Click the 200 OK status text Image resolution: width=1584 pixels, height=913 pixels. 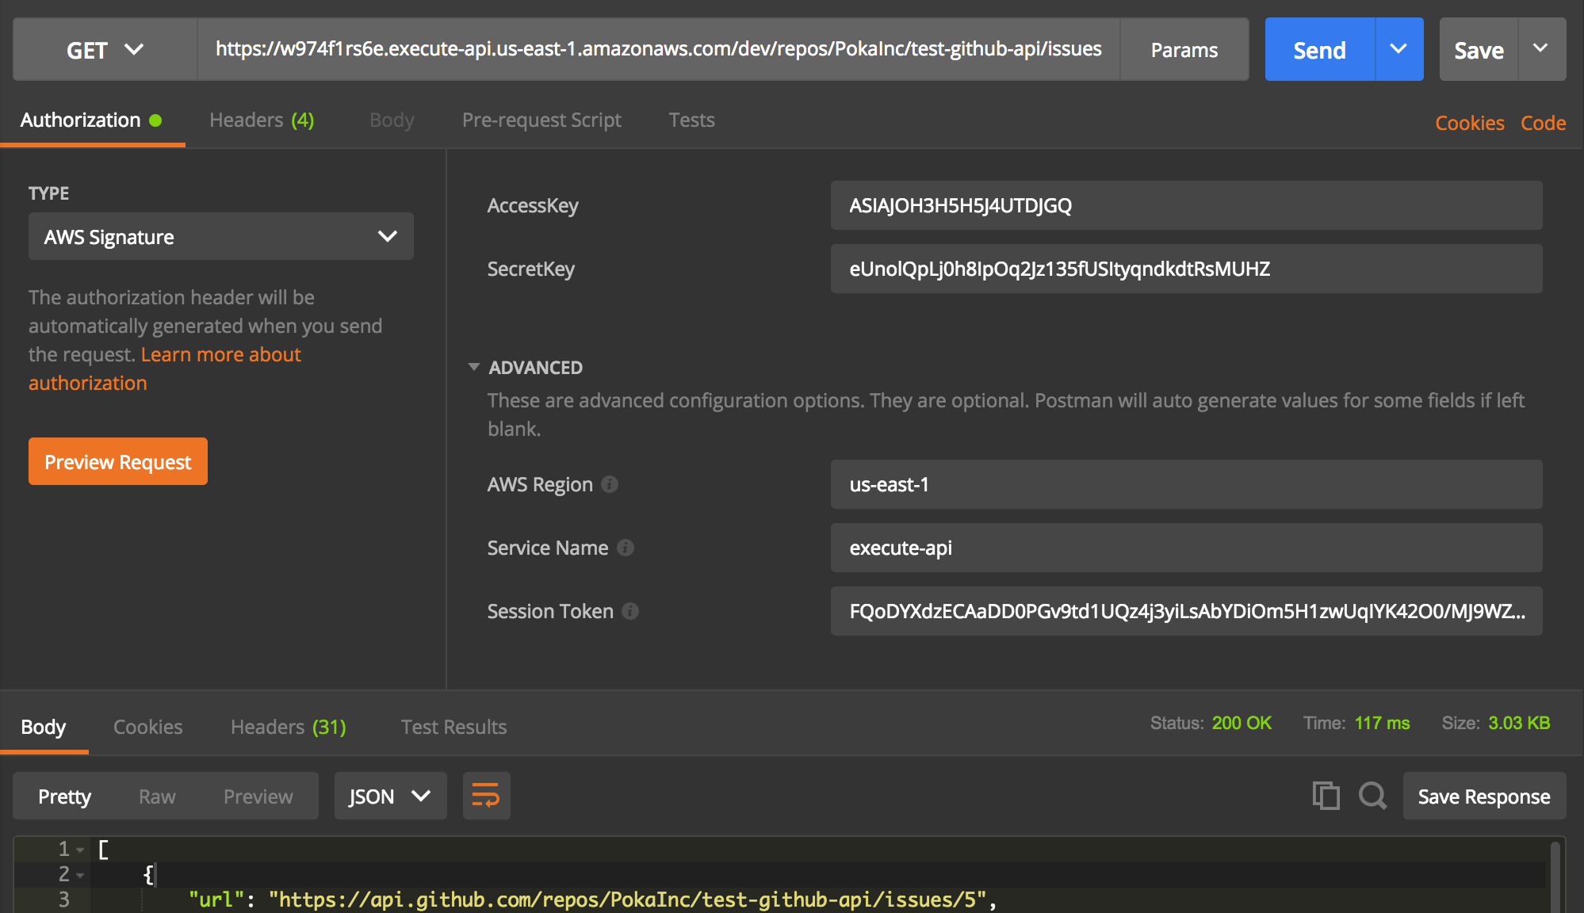coord(1242,723)
